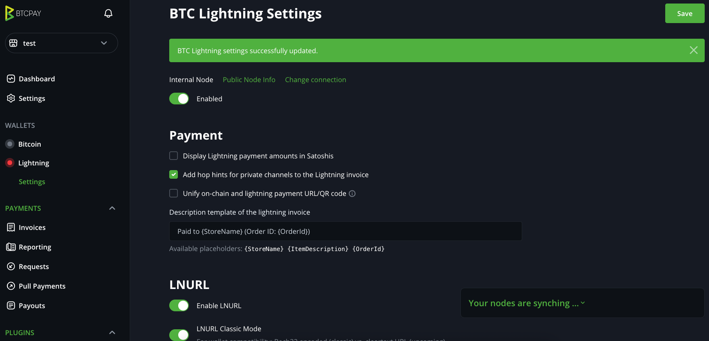
Task: Open notifications via the bell icon
Action: click(x=108, y=13)
